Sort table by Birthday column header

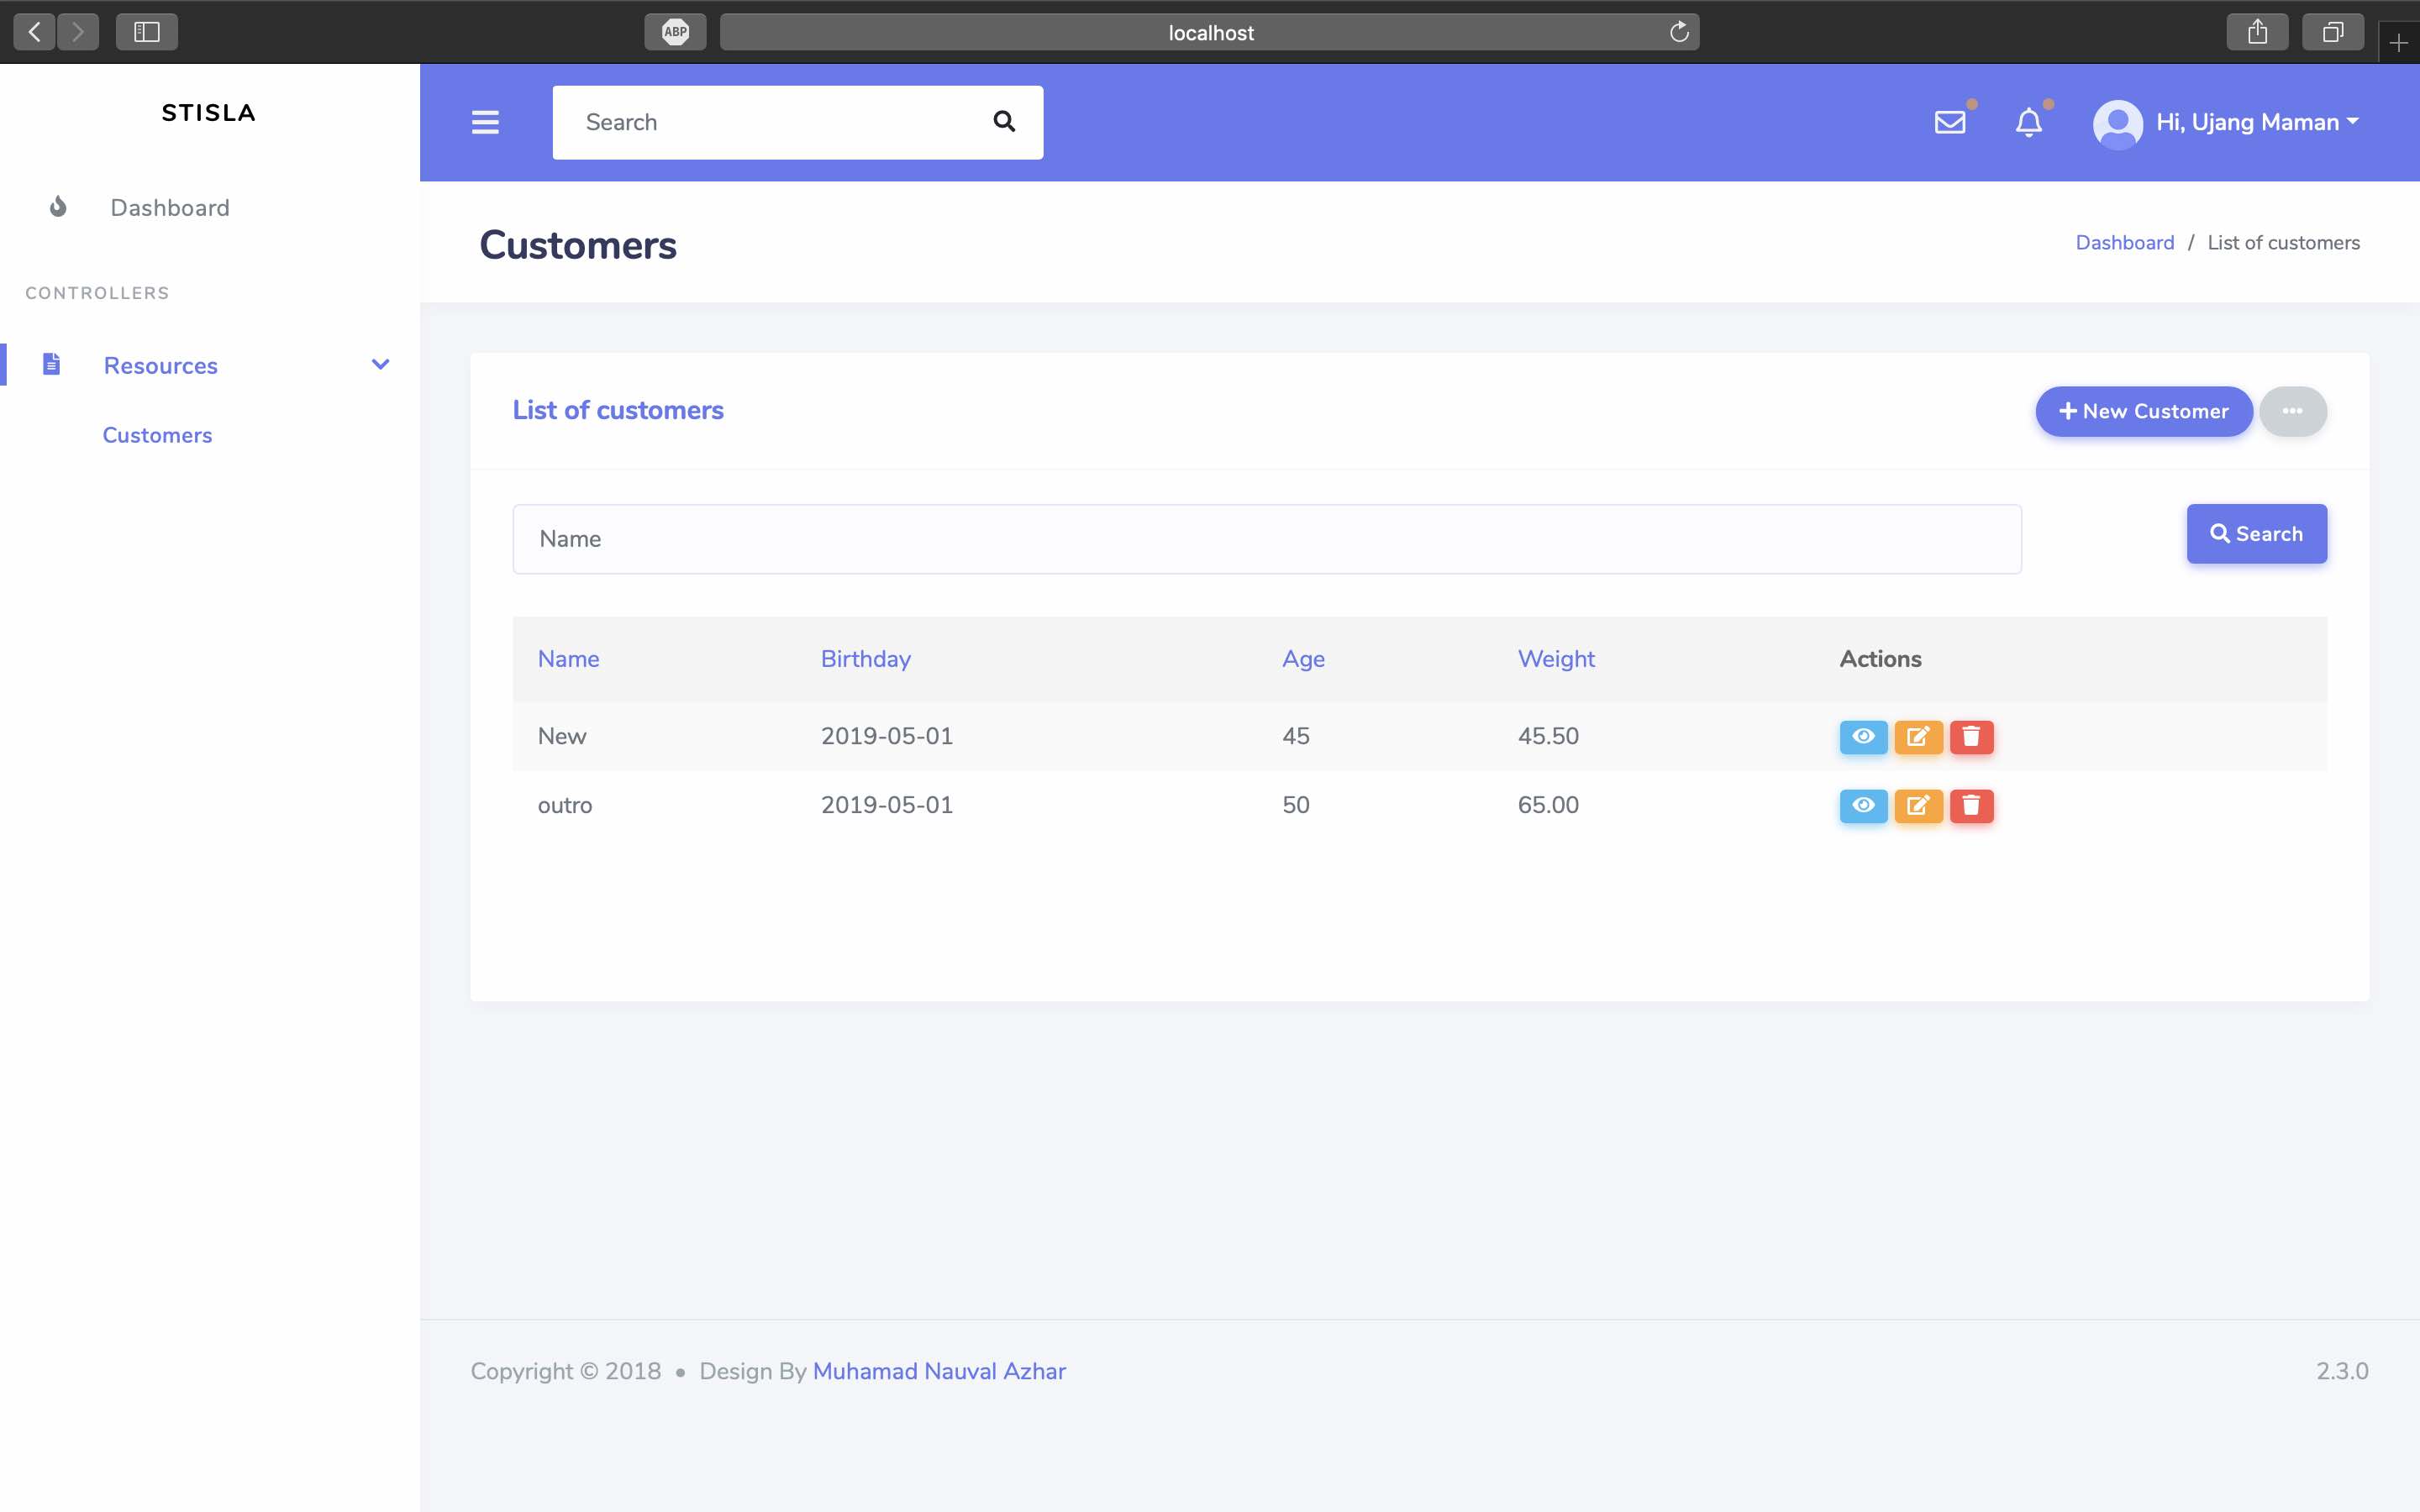pyautogui.click(x=865, y=659)
